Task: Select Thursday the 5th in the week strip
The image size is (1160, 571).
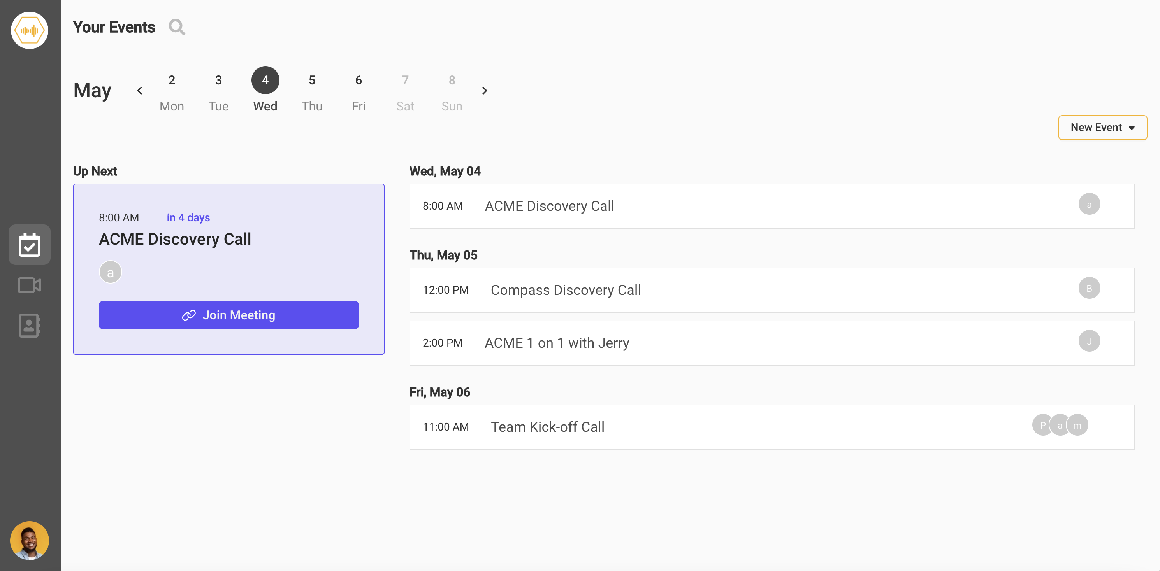Action: [x=312, y=91]
